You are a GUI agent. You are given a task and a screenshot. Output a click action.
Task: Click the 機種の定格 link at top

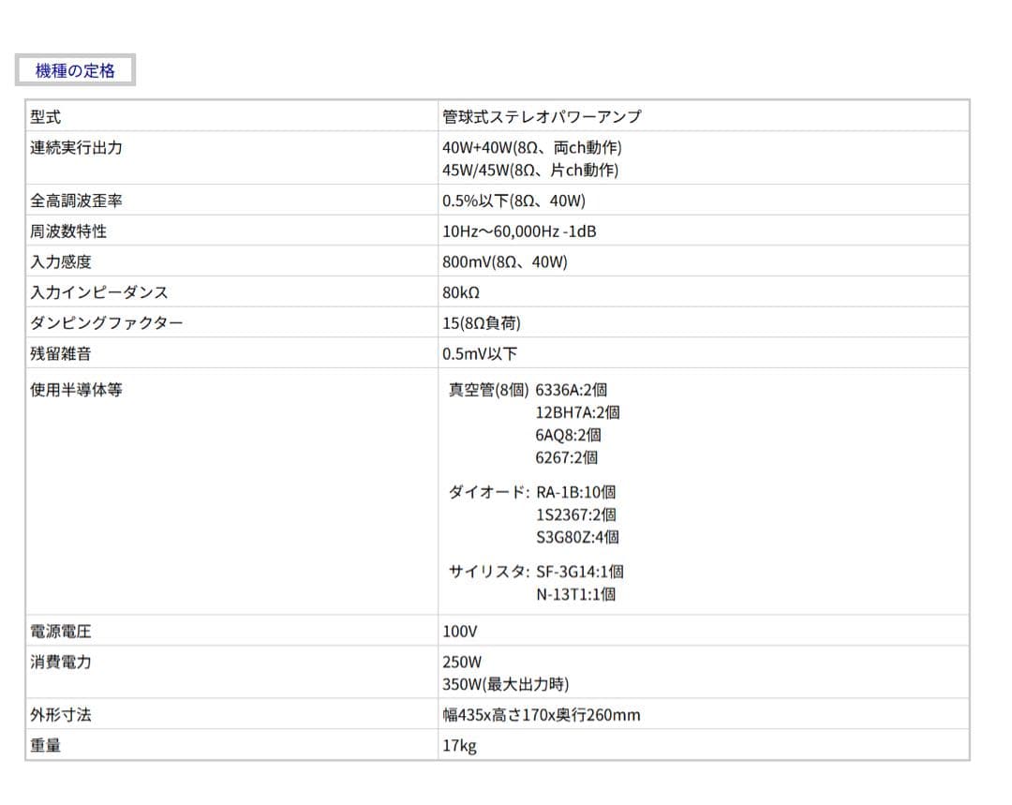(75, 68)
